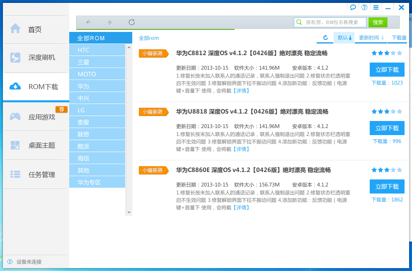Download 华为C8812 ROM with 立即下载
The height and width of the screenshot is (271, 412).
(x=387, y=70)
